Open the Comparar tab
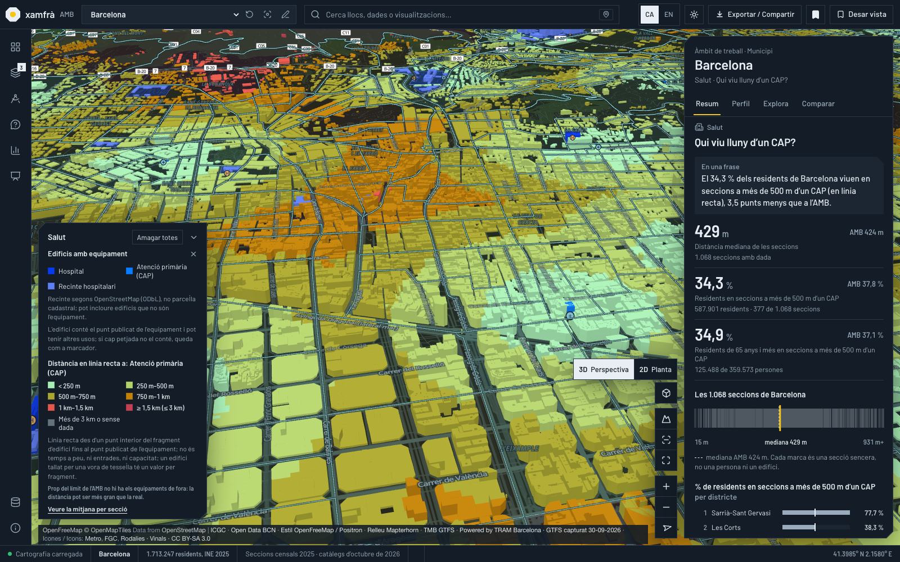Viewport: 900px width, 562px height. point(818,103)
